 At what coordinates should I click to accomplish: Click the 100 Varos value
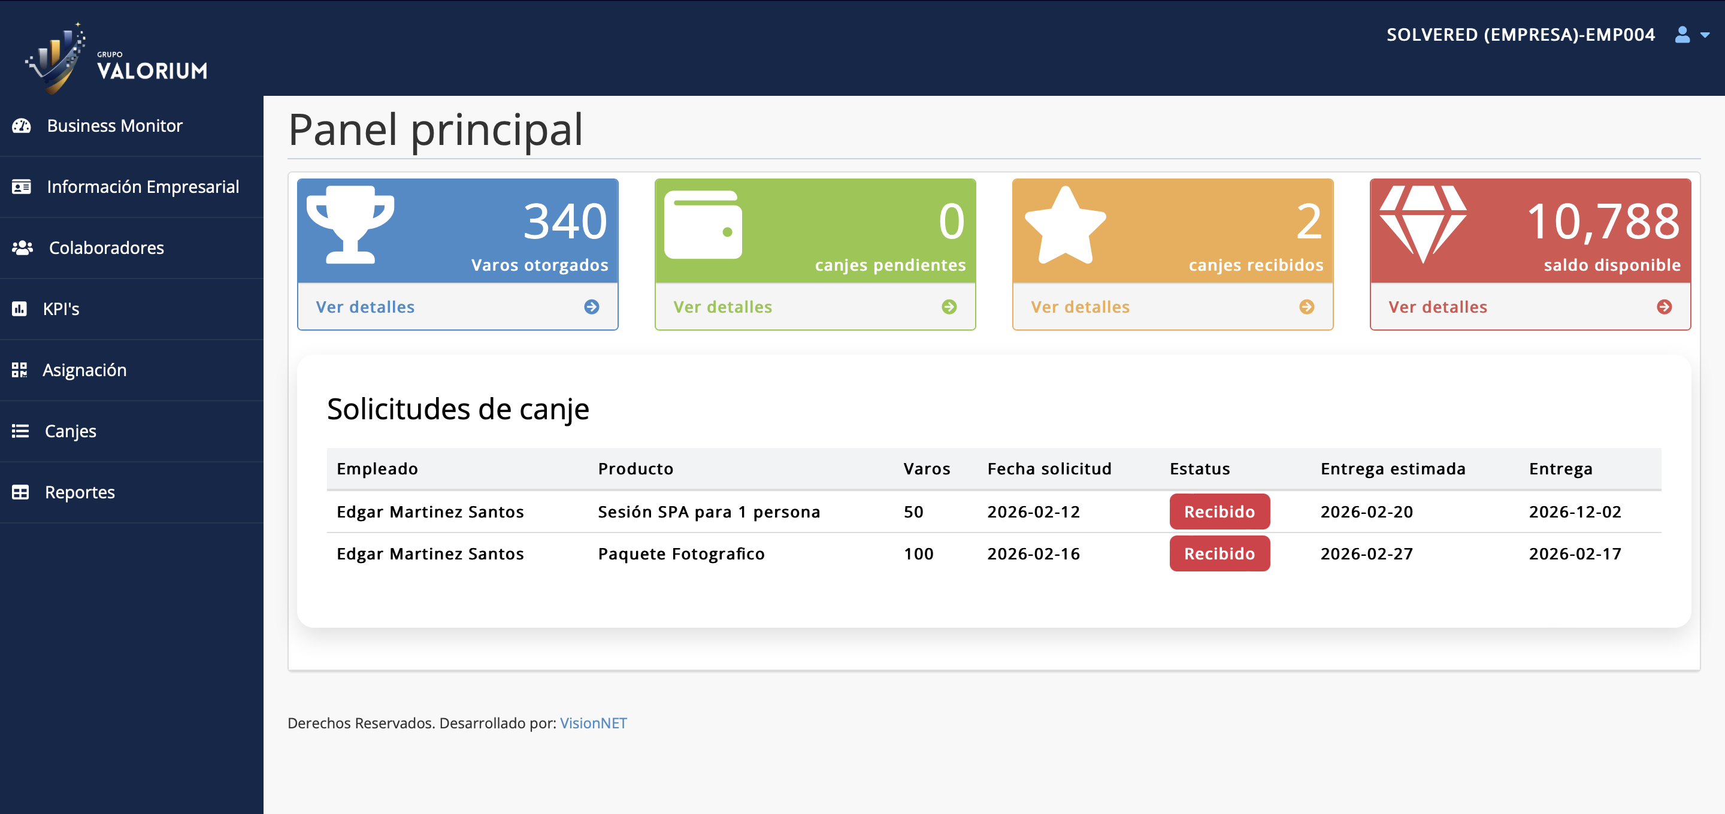click(x=918, y=553)
